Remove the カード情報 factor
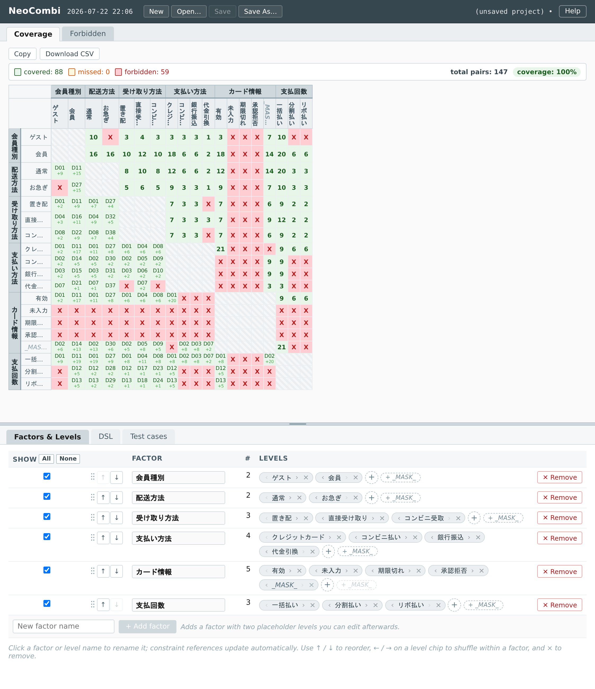The image size is (595, 689). (x=560, y=572)
